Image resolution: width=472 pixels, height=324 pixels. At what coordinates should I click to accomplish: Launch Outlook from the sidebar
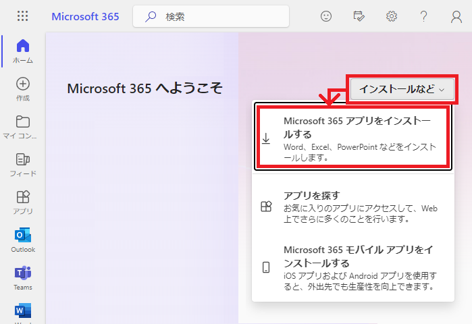click(x=23, y=240)
